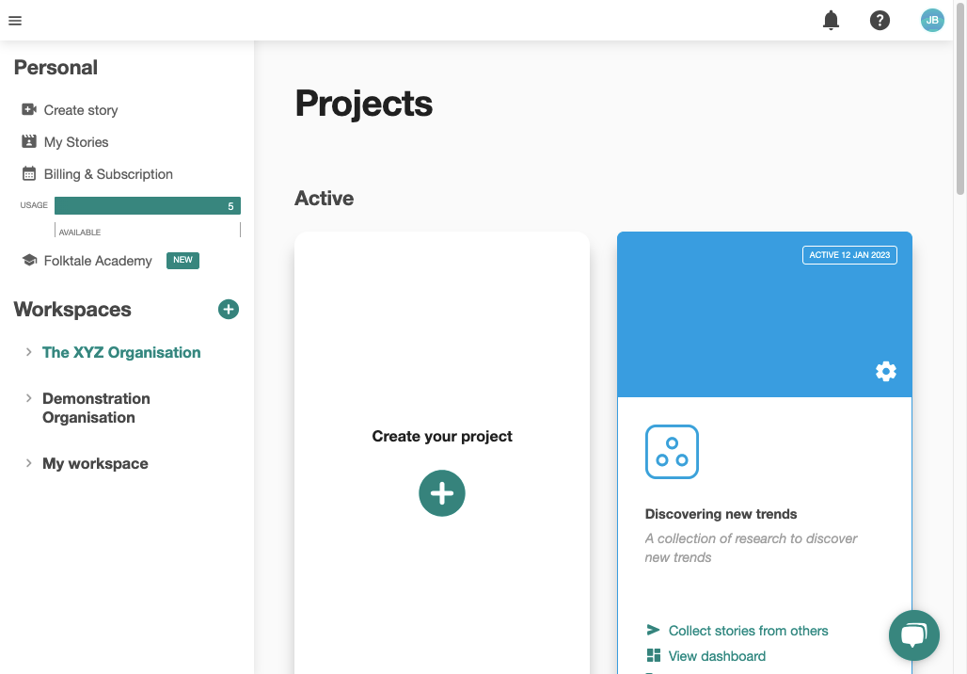Open Billing & Subscription

point(108,174)
